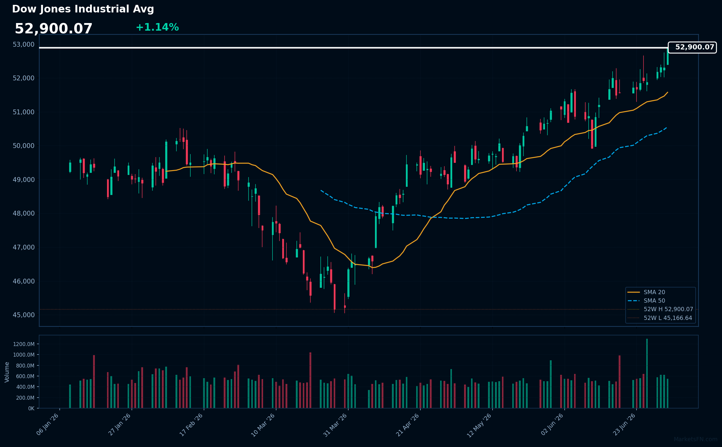Click the 47,000 price axis label

(24, 247)
